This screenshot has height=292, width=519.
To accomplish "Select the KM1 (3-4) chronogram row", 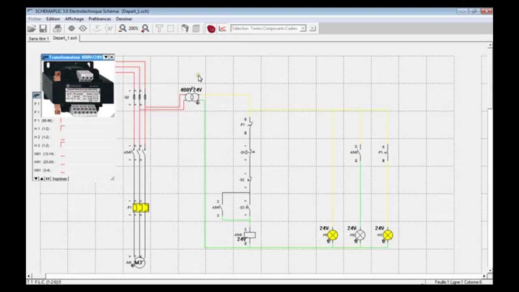I will click(x=73, y=170).
